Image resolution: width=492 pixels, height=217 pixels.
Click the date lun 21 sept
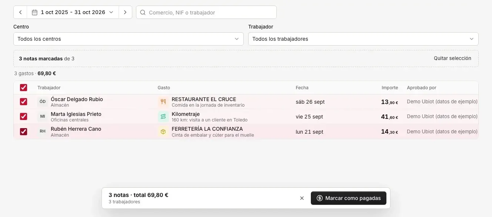coord(309,132)
